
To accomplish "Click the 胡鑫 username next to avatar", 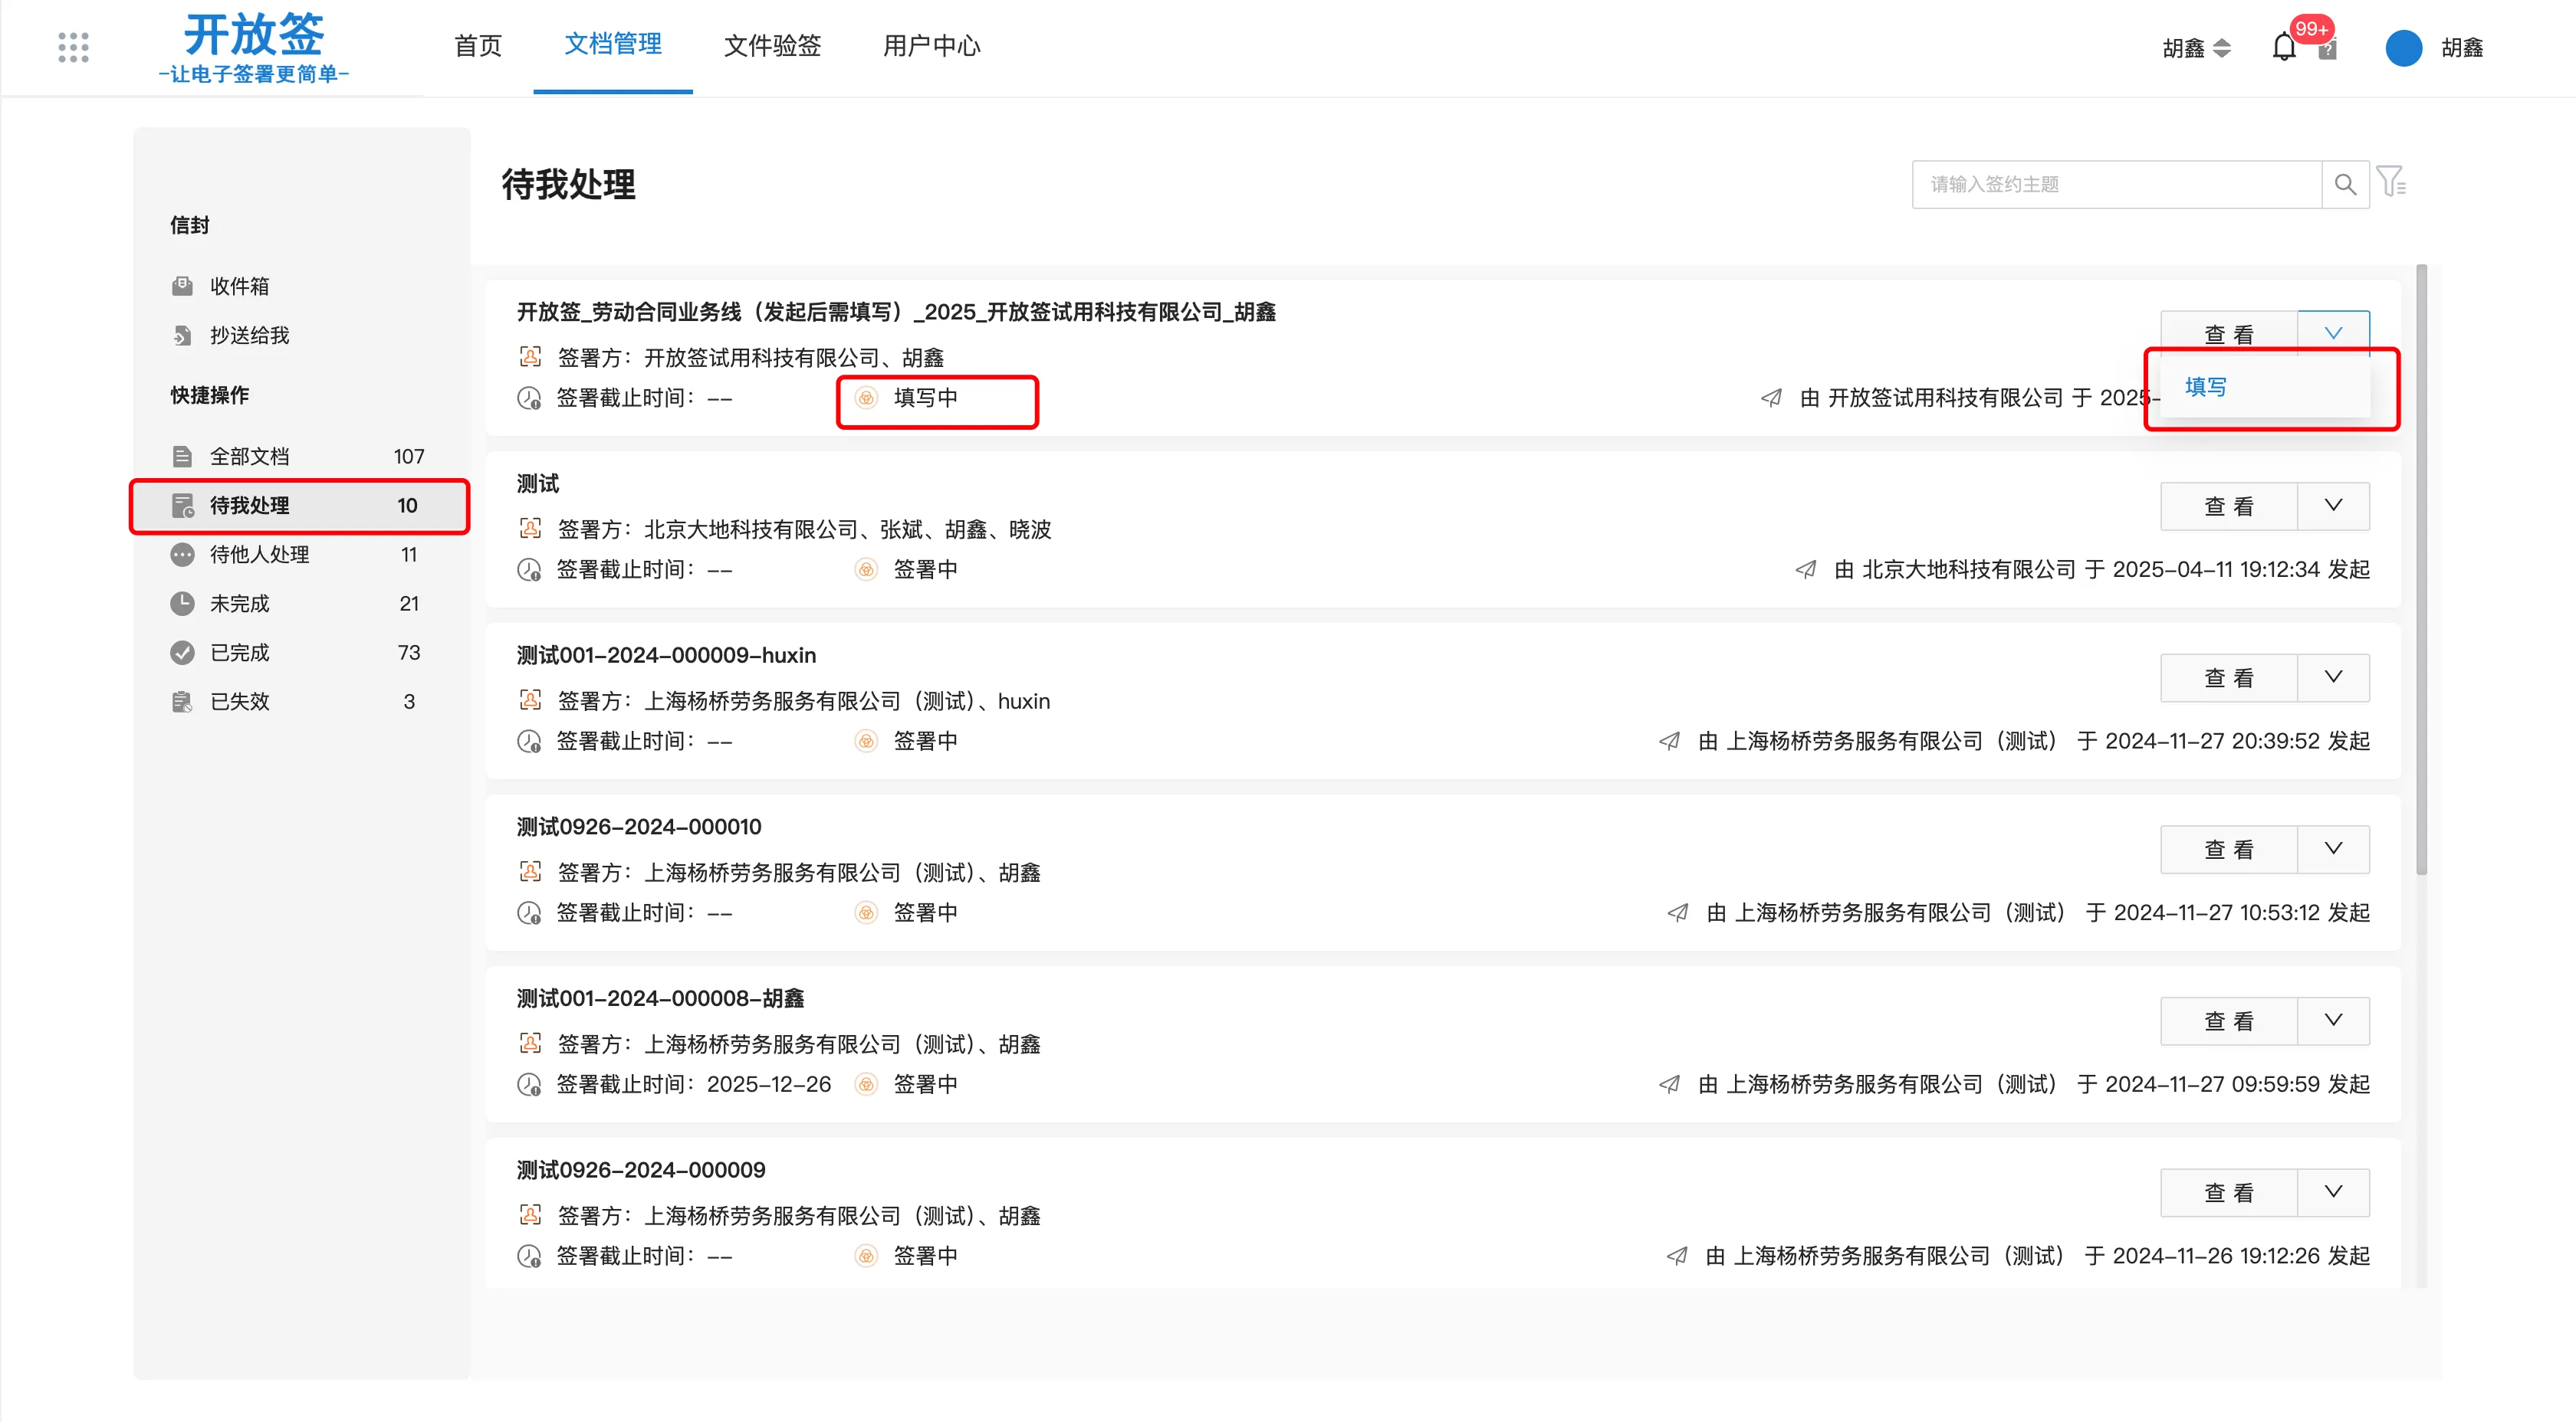I will pyautogui.click(x=2462, y=47).
